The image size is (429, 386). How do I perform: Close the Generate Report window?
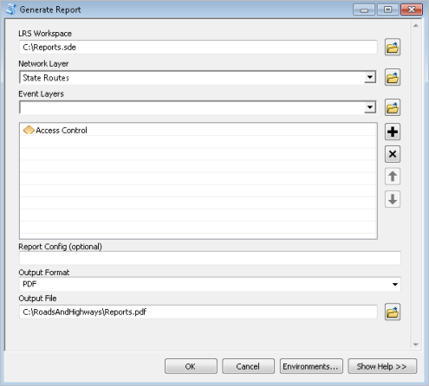(412, 10)
